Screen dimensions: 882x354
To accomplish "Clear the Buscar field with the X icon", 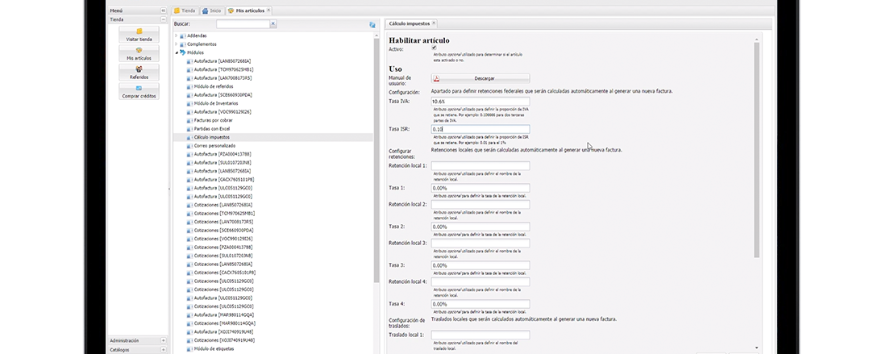I will (273, 24).
